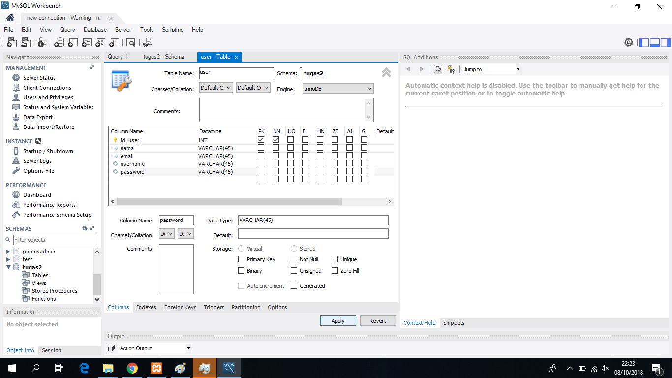Image resolution: width=672 pixels, height=378 pixels.
Task: Switch to the Query 1 tab
Action: [118, 57]
